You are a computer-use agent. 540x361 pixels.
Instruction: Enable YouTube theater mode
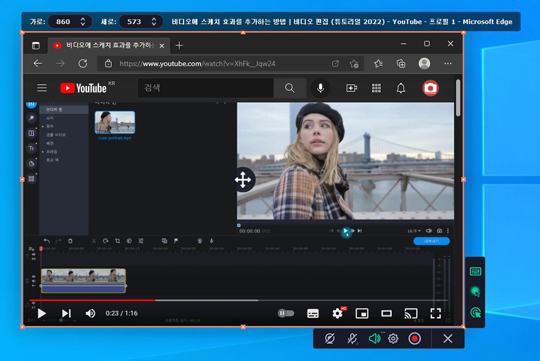387,313
